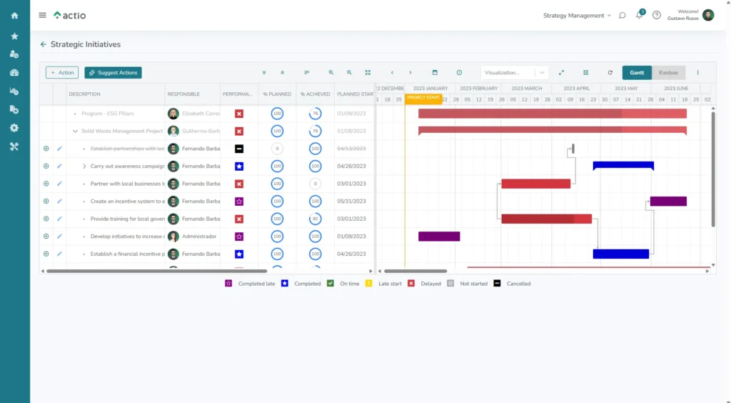Open the notifications bell icon
Screen dimensions: 731x403
point(640,16)
